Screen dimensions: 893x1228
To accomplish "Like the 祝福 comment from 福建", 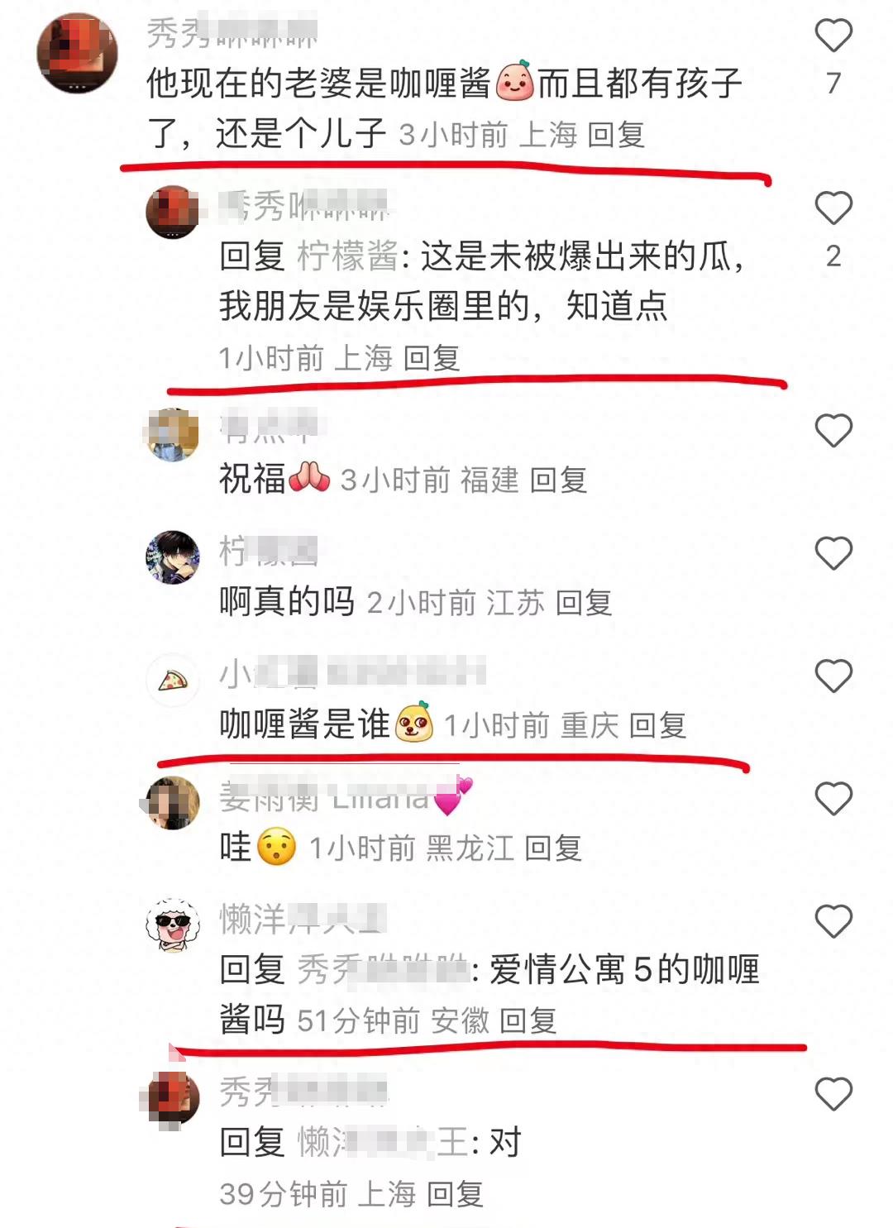I will coord(833,431).
